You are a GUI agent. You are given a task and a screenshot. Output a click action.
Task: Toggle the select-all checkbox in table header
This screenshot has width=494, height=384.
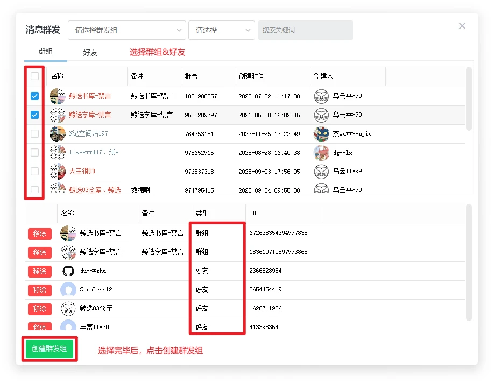point(35,76)
